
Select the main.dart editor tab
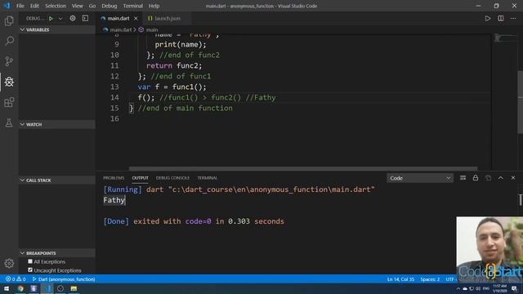point(118,18)
